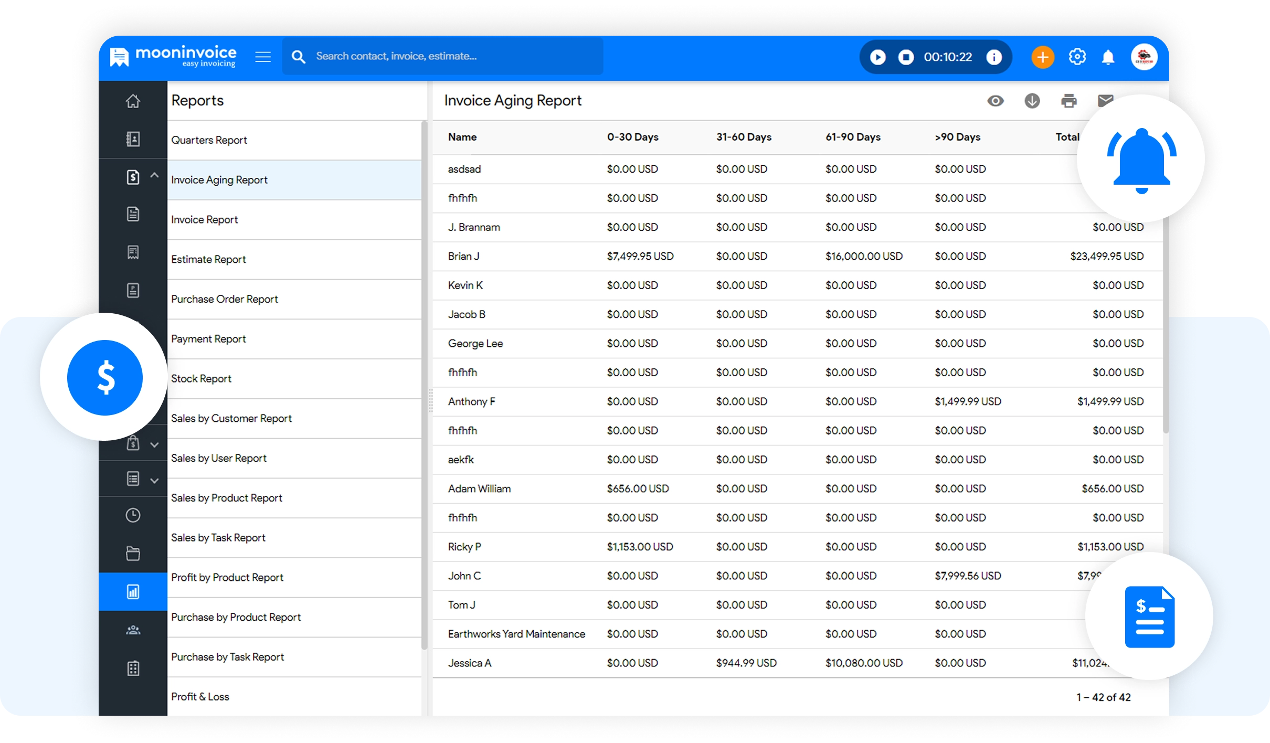Click the time tracking clock sidebar icon
This screenshot has height=743, width=1270.
click(x=133, y=515)
